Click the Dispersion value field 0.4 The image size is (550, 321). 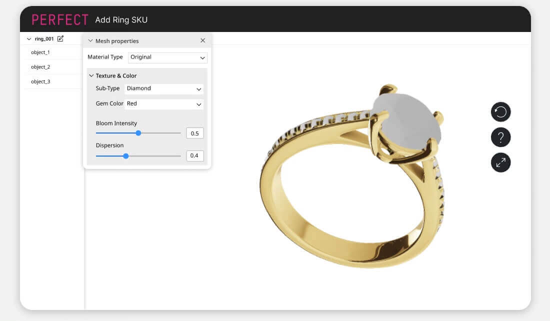(x=194, y=156)
